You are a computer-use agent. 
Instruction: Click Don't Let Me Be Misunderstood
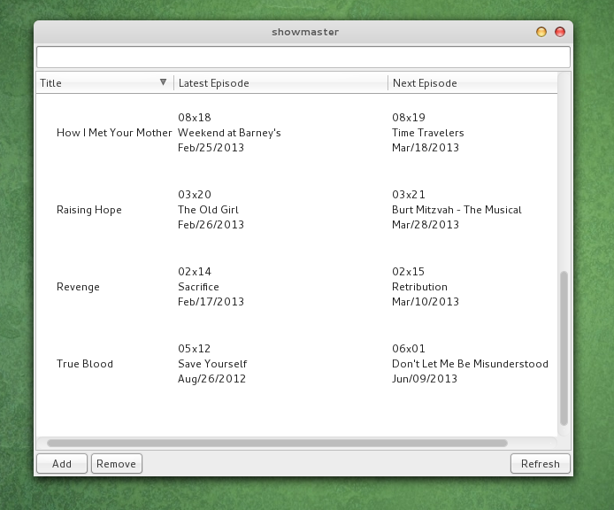point(471,364)
